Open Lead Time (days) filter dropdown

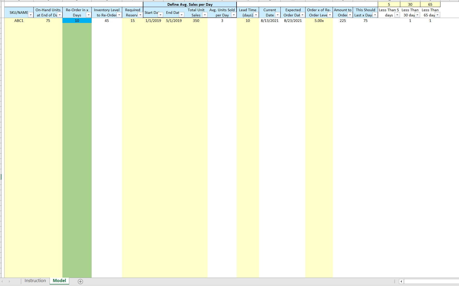click(x=256, y=15)
